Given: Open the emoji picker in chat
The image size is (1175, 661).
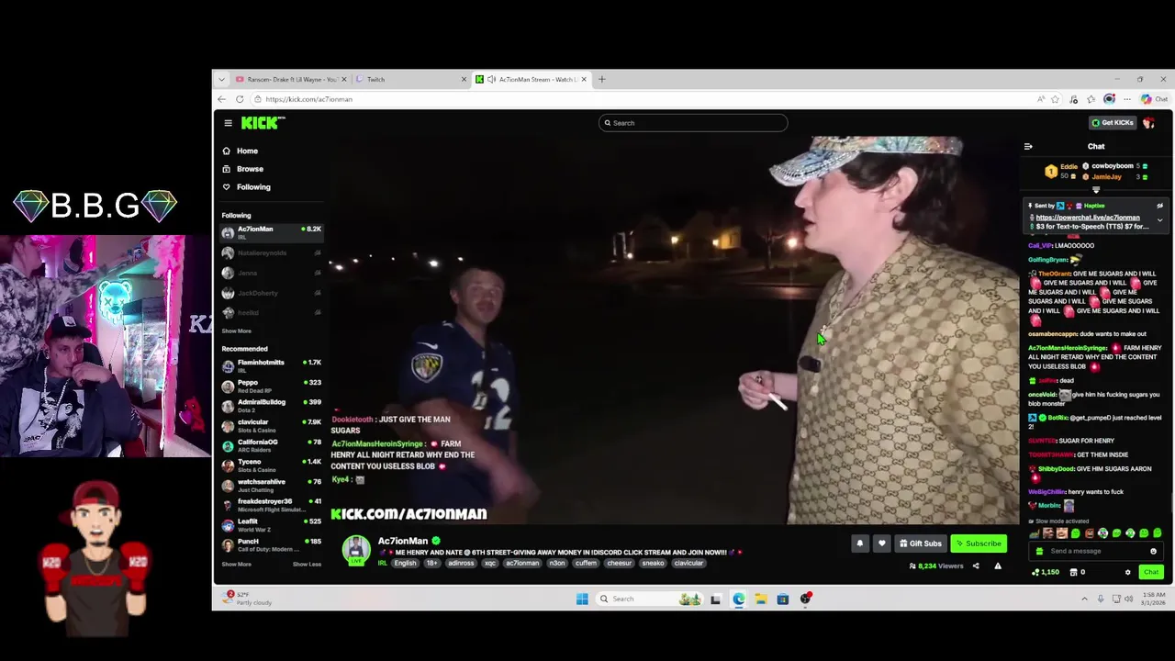Looking at the screenshot, I should coord(1153,551).
